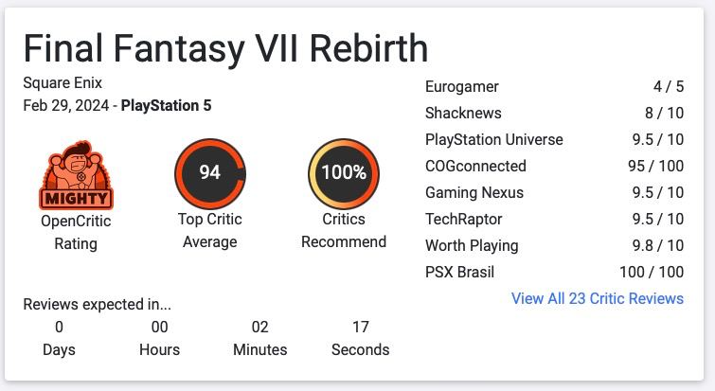715x391 pixels.
Task: Click the Mighty OpenCritic rating badge icon
Action: click(75, 175)
